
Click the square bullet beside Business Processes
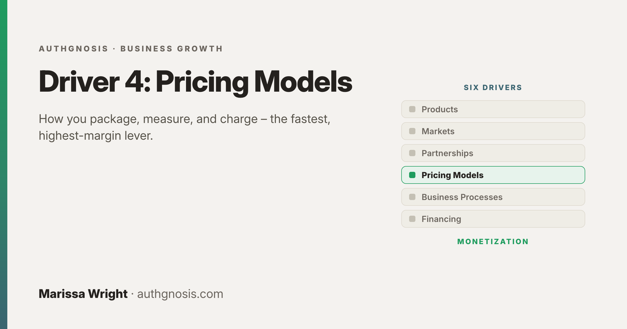pos(412,197)
